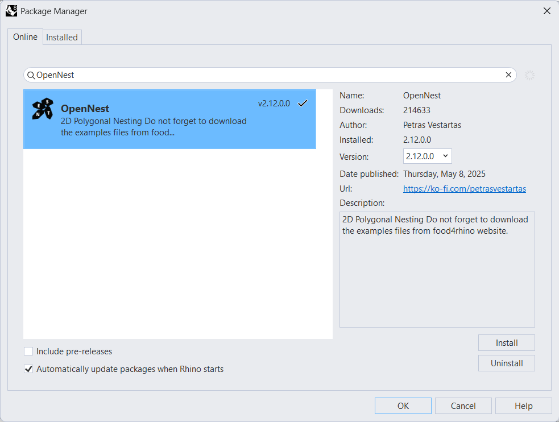This screenshot has width=559, height=422.
Task: Clear the OpenNest search text
Action: [508, 75]
